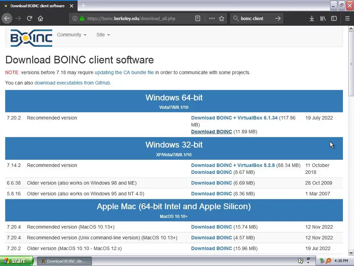Click the scrollbar up arrow
The image size is (354, 266).
(351, 28)
